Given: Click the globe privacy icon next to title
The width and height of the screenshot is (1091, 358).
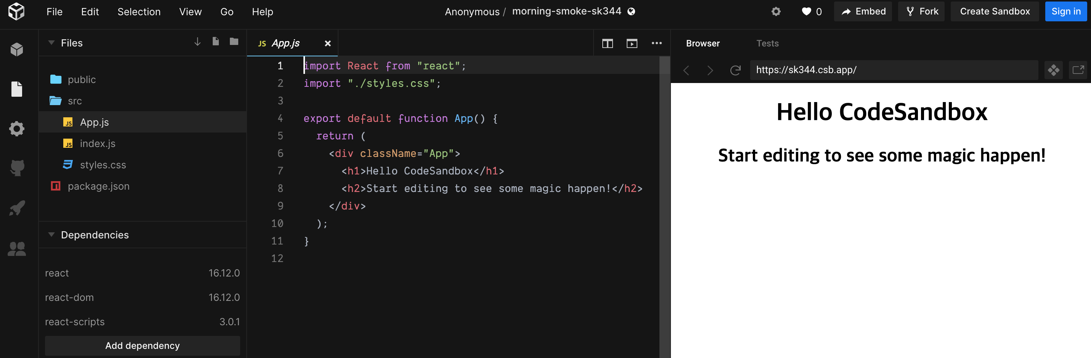Looking at the screenshot, I should [x=631, y=11].
